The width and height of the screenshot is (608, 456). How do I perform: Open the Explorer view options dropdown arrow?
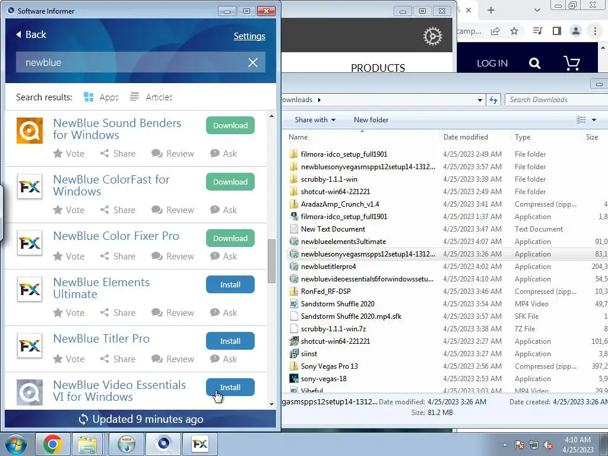594,120
